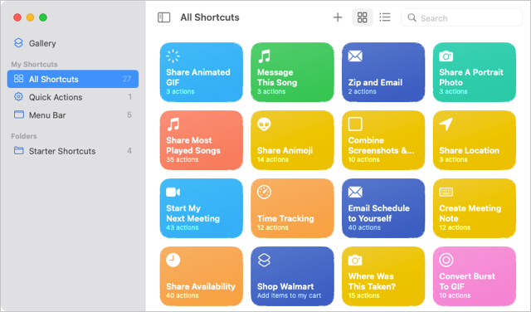
Task: Click the "2 actions" label
Action: 362,91
